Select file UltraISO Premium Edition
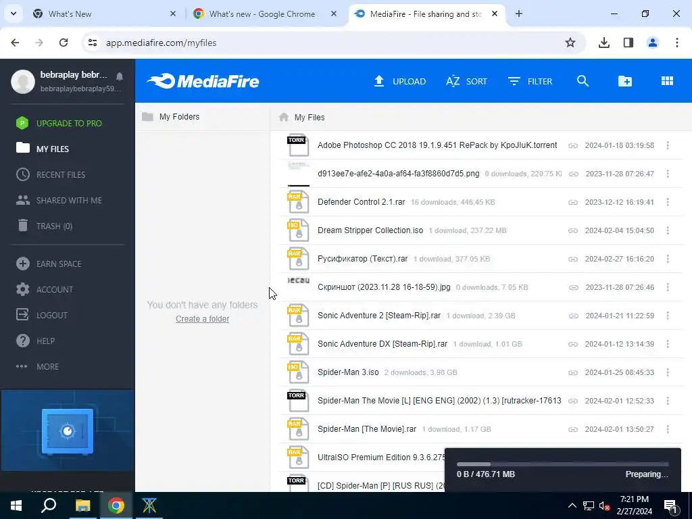 [x=381, y=458]
